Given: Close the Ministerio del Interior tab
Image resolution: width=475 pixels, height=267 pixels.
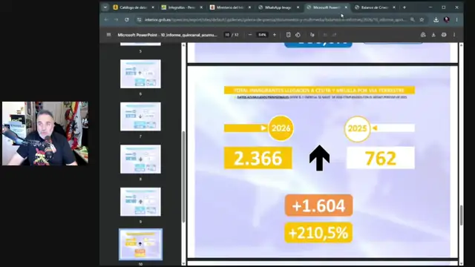Looking at the screenshot, I should click(x=249, y=7).
